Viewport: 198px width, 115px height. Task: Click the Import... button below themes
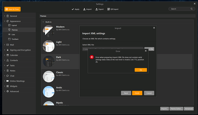[164, 109]
